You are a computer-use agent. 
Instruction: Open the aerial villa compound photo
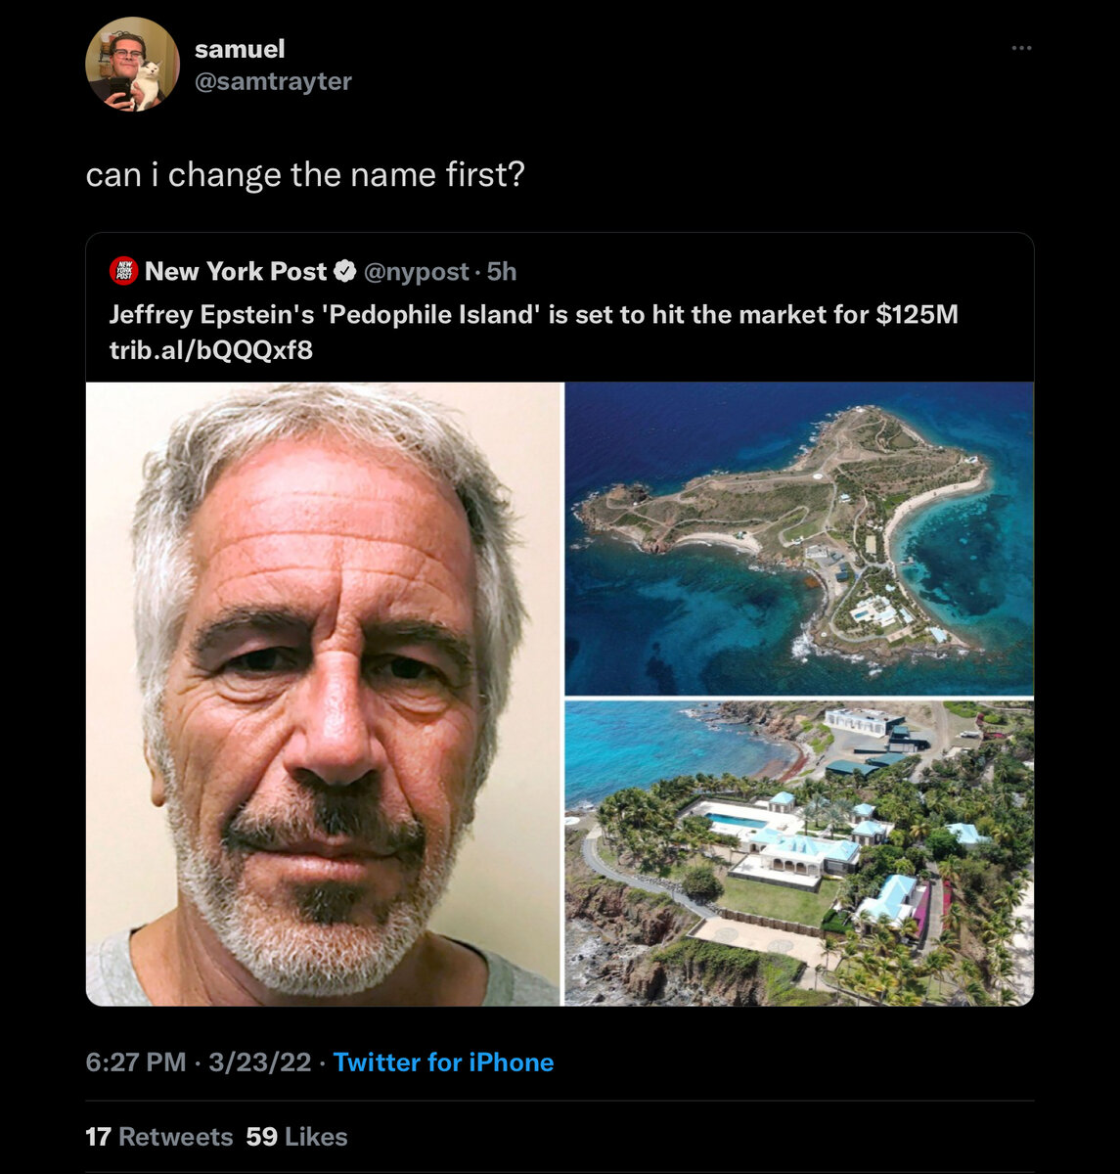click(798, 852)
